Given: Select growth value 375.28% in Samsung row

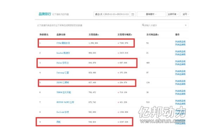Looking at the screenshot, I should pos(123,73).
